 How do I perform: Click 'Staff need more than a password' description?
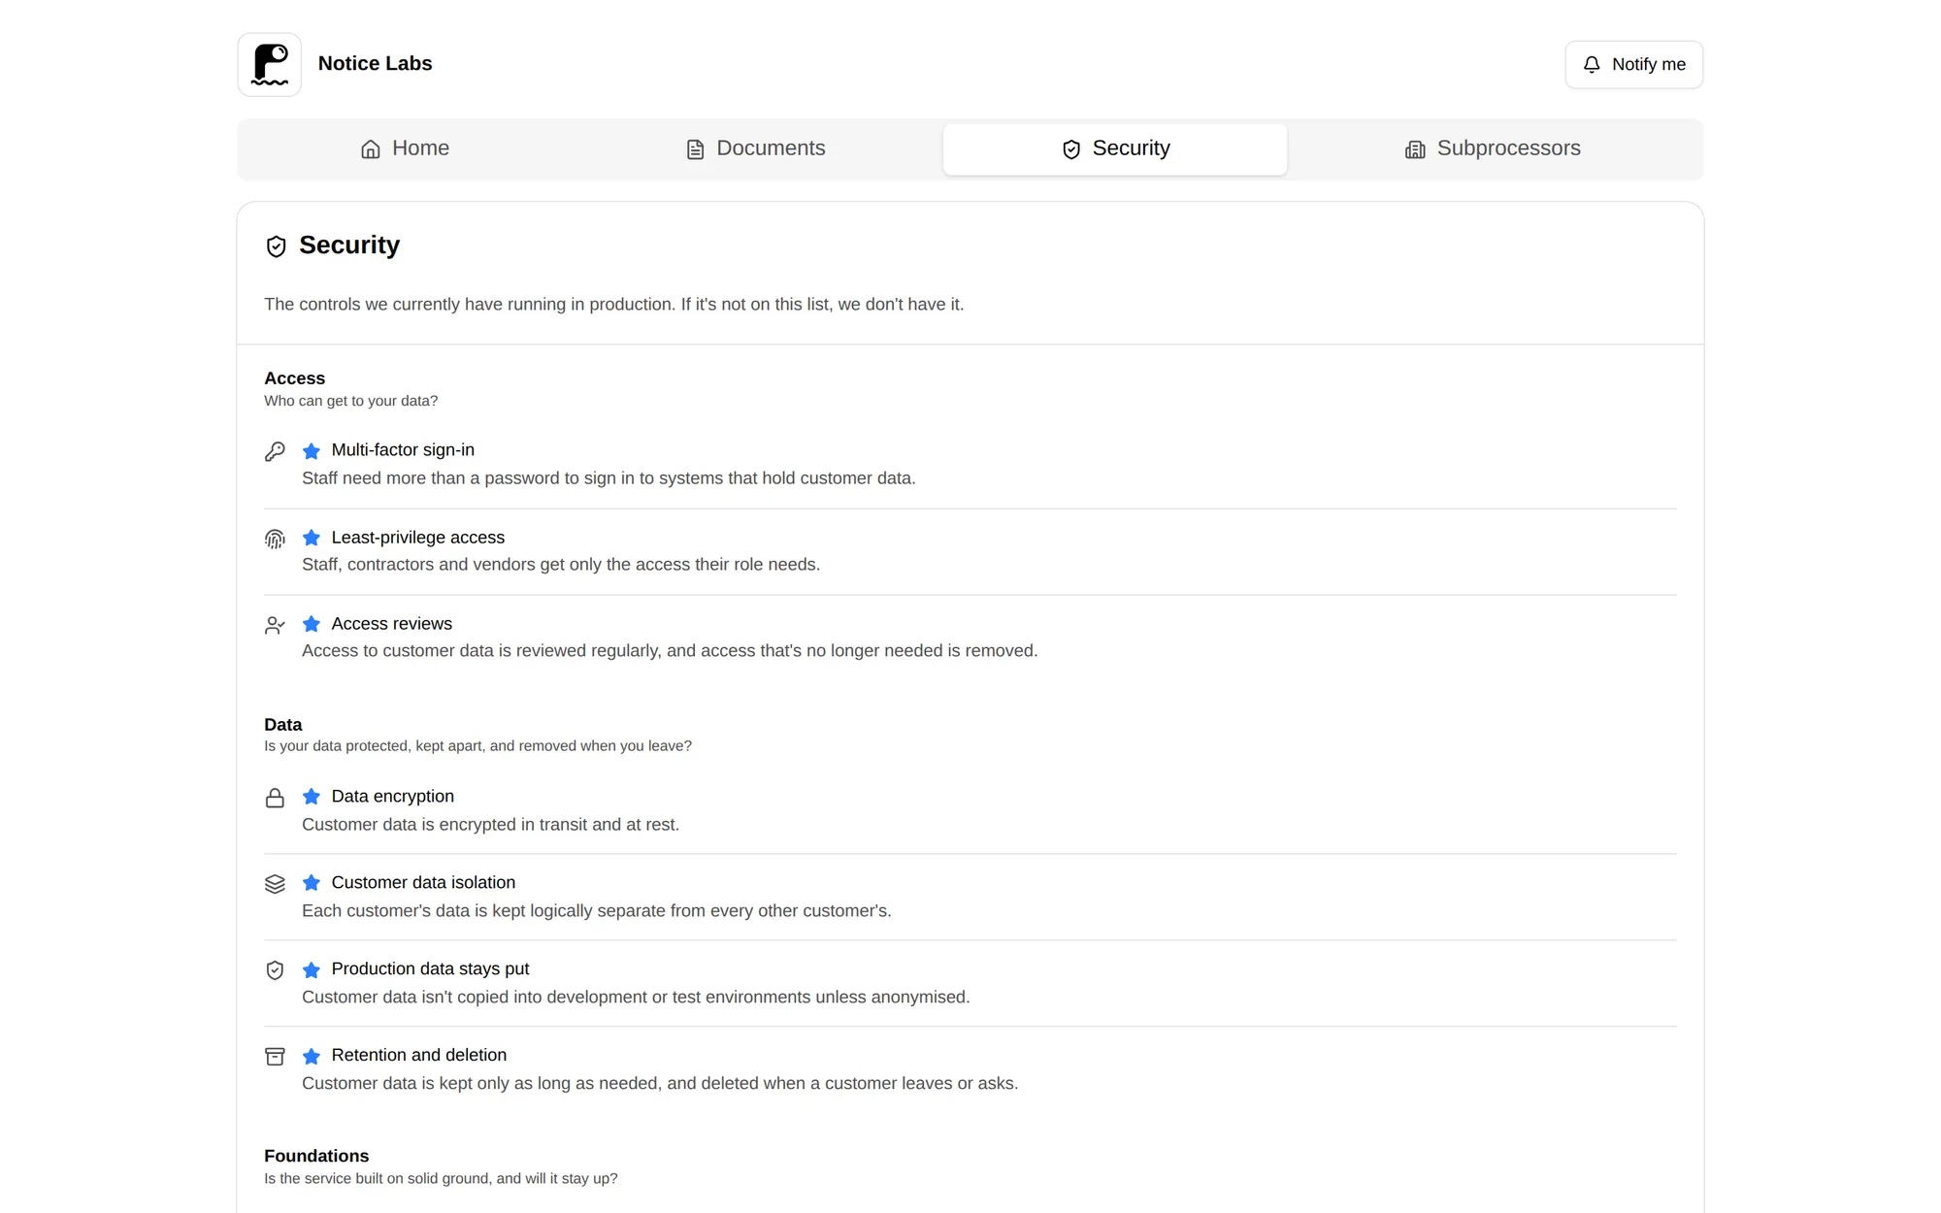point(609,478)
